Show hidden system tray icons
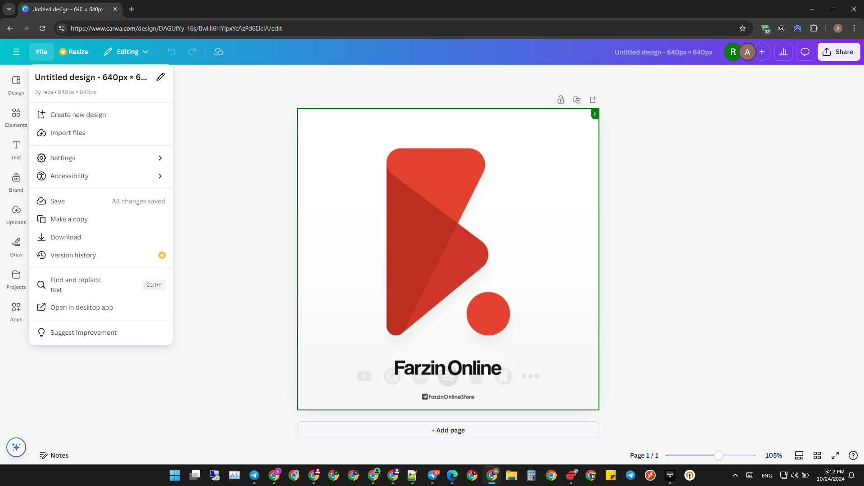This screenshot has width=864, height=486. 735,475
